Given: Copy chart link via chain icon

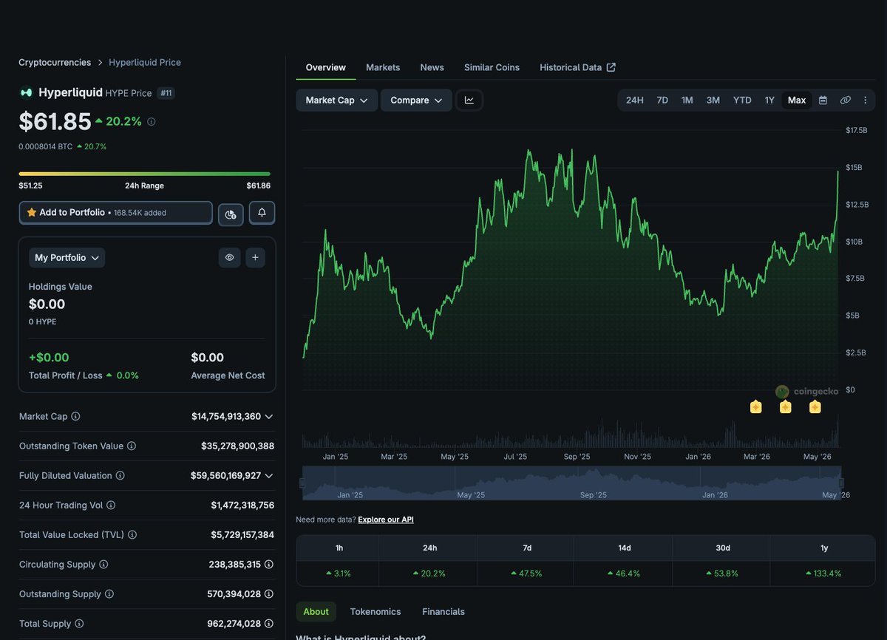Looking at the screenshot, I should pos(845,101).
